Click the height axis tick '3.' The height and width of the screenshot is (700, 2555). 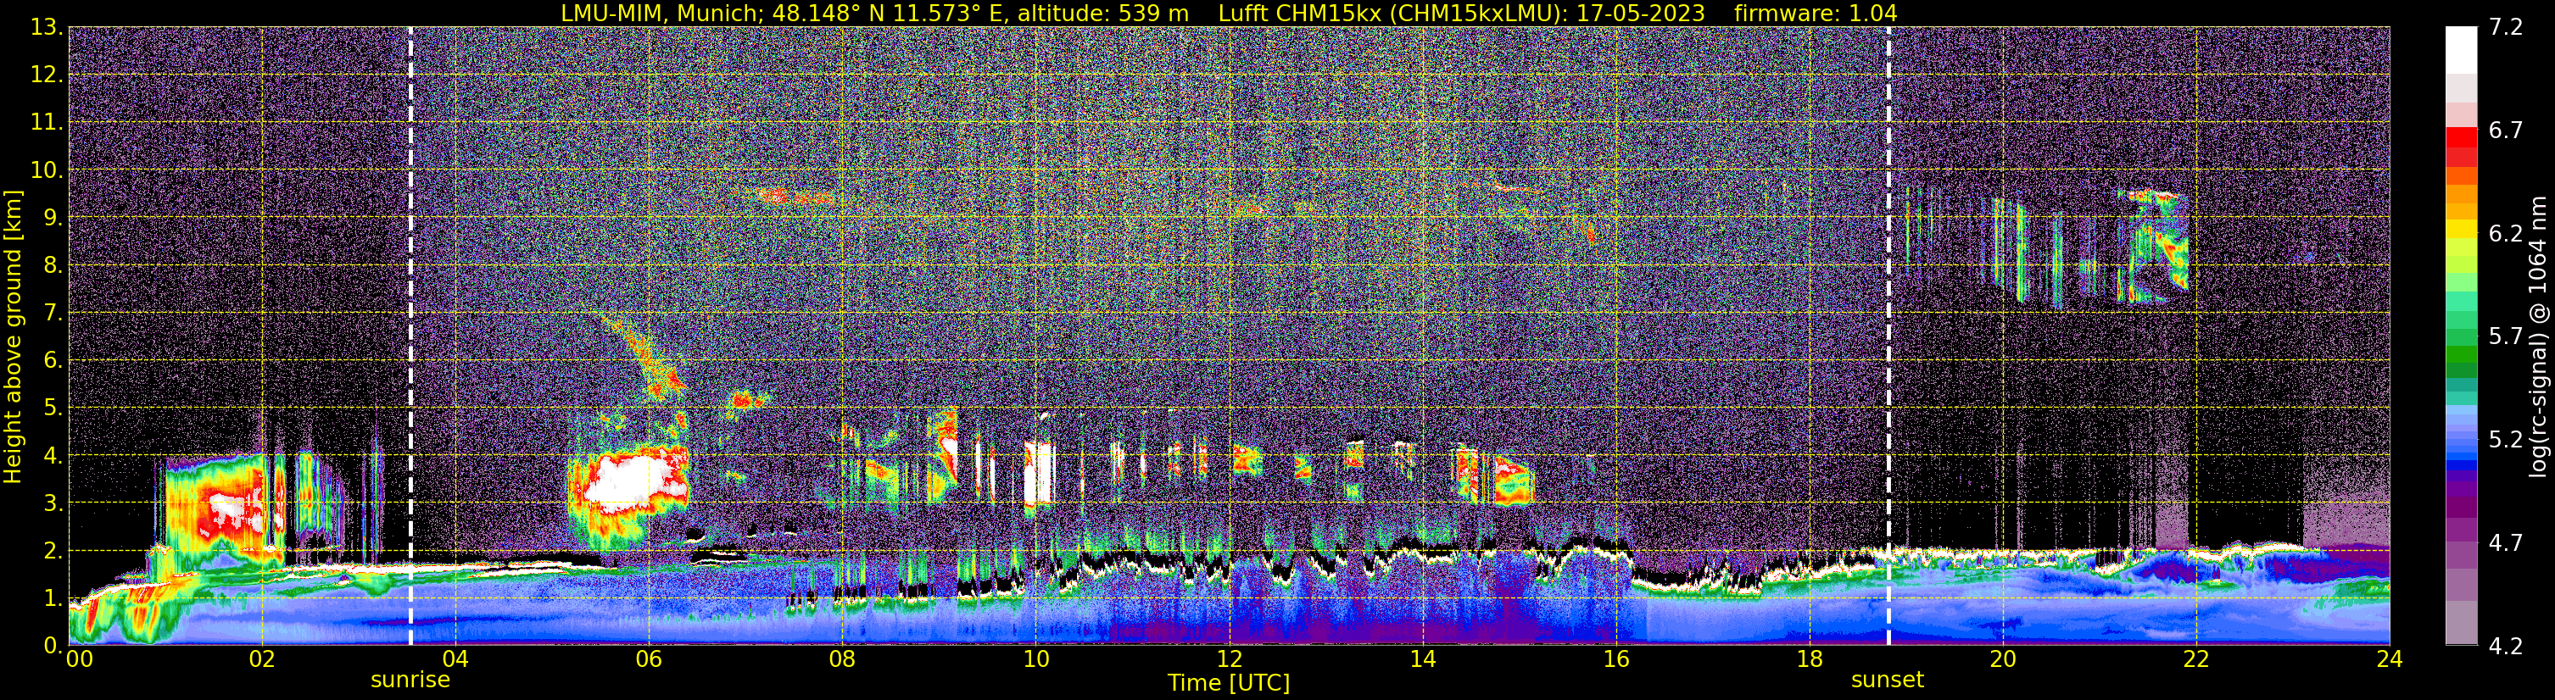53,503
